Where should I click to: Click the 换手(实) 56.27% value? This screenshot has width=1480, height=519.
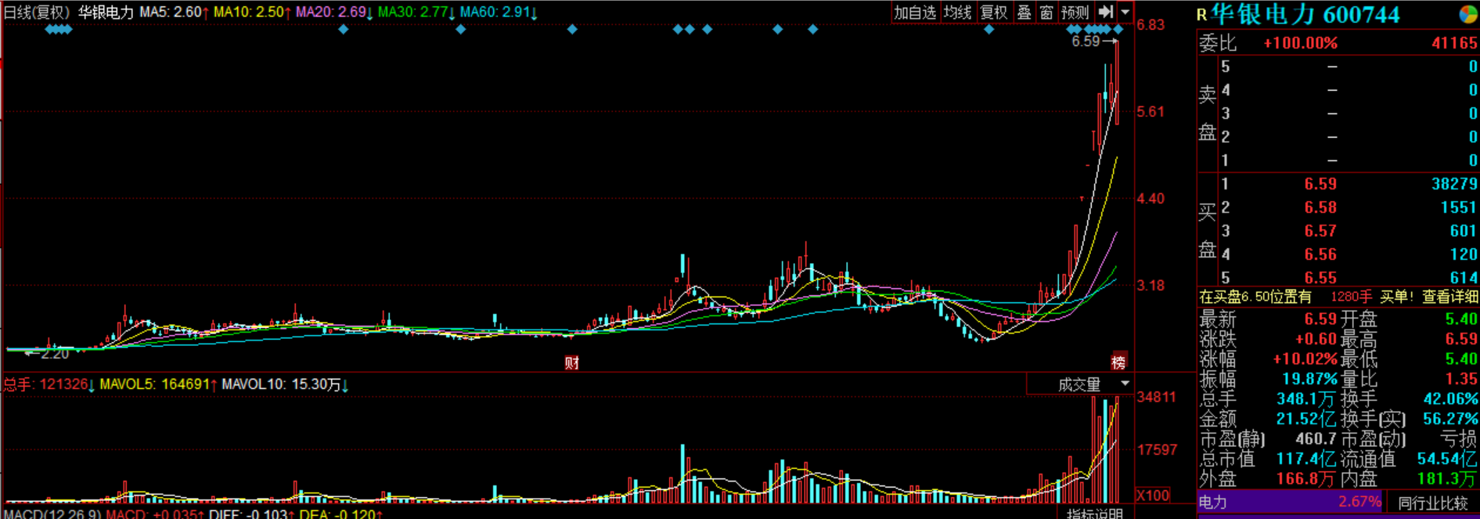pos(1451,419)
